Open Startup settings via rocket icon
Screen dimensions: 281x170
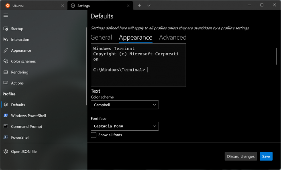coord(6,29)
